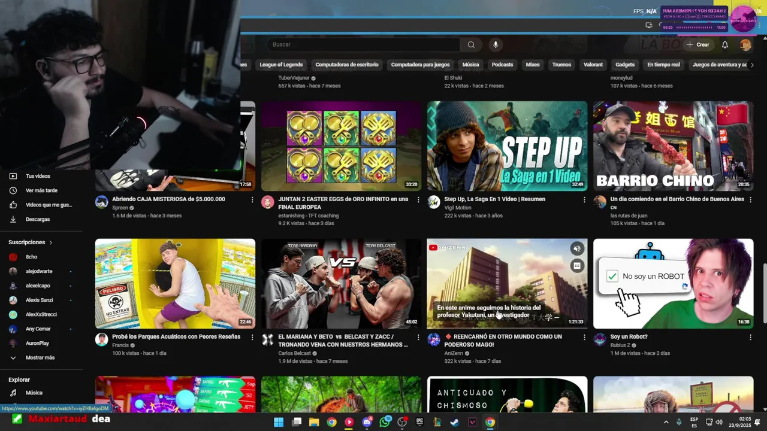
Task: Open alexelcapo subscription channel
Action: 38,286
